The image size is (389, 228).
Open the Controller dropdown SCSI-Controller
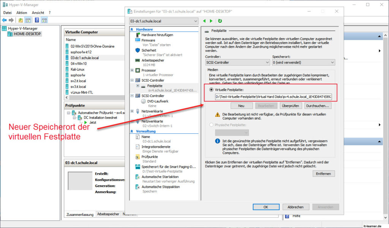tap(237, 62)
